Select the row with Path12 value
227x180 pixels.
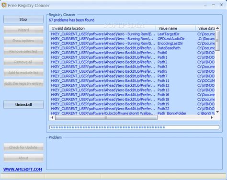tap(133, 85)
